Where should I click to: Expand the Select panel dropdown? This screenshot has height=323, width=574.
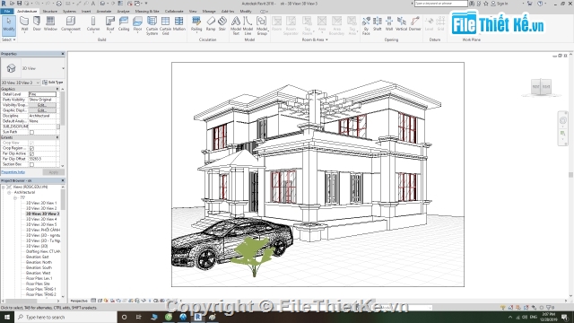(x=8, y=39)
